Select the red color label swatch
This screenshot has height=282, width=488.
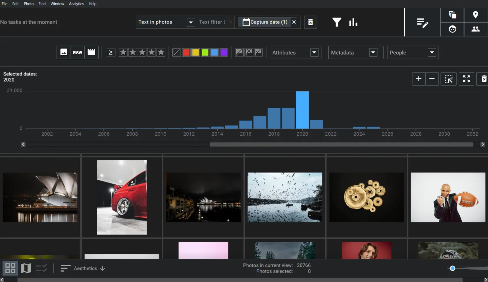pyautogui.click(x=186, y=52)
